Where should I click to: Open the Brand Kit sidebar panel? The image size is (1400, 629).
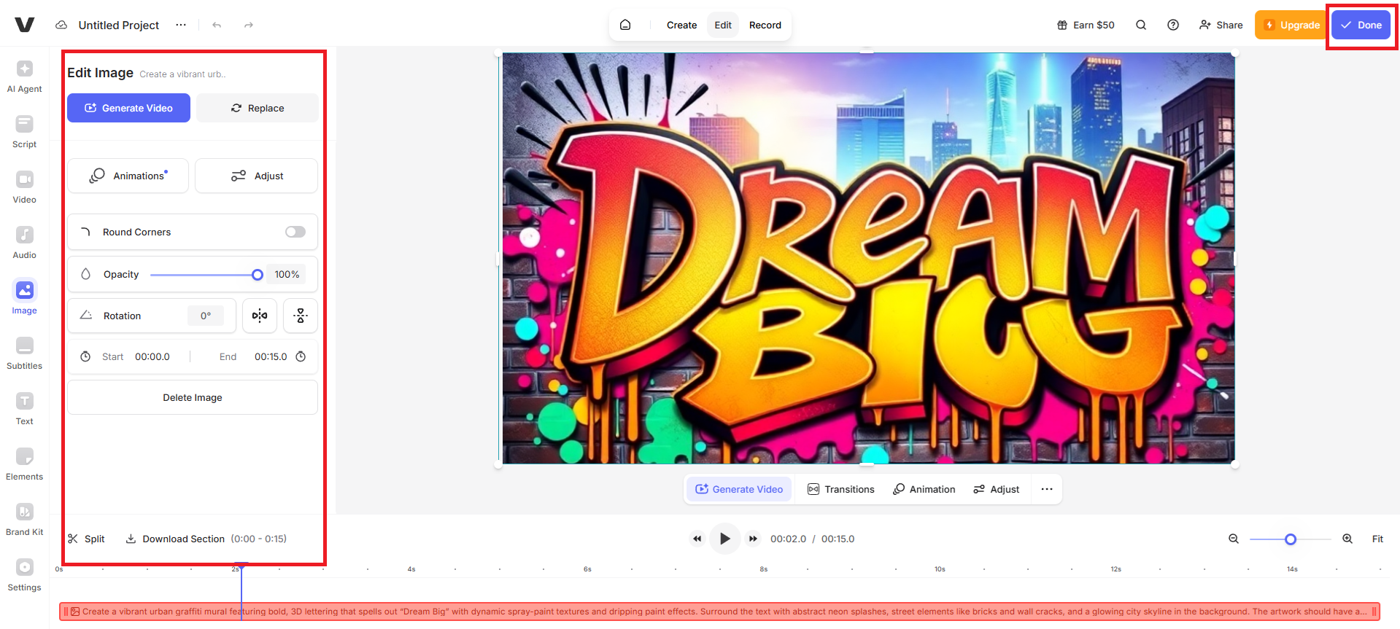(24, 520)
